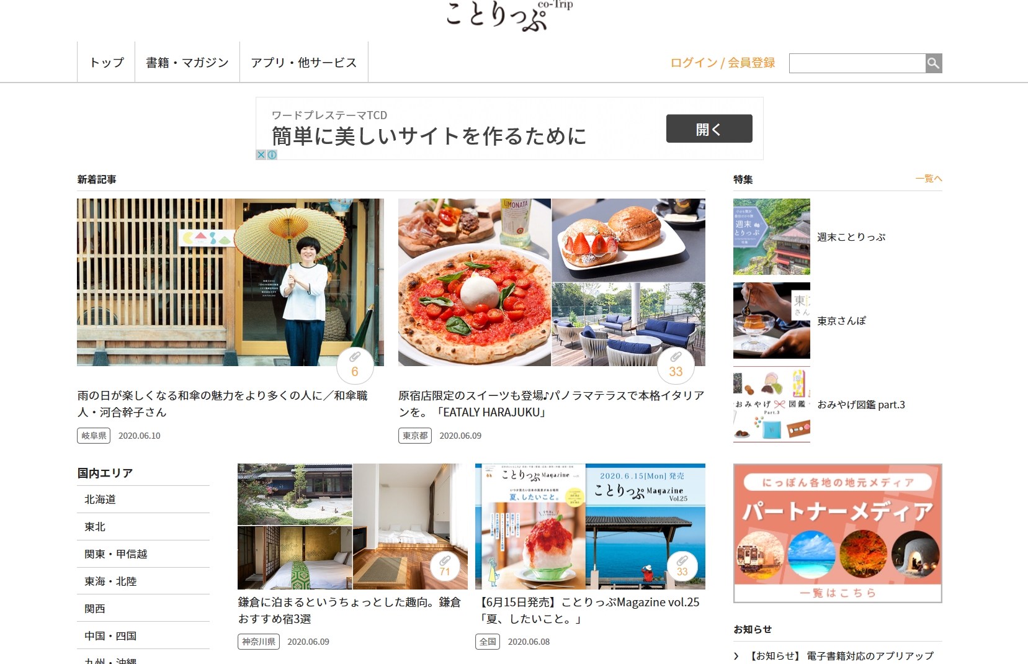Click the パートナーメディア banner

[x=838, y=533]
